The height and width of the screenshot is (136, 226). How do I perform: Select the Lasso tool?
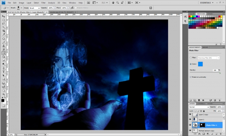point(3,24)
